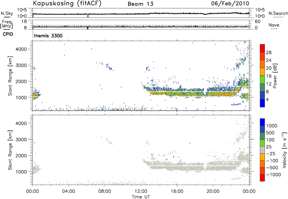Click the "18" tick on frequency axis
The width and height of the screenshot is (288, 199).
point(24,22)
